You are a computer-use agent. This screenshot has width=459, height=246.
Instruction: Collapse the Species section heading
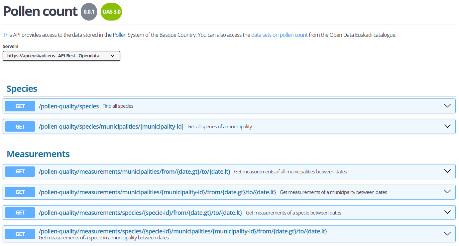click(x=22, y=89)
